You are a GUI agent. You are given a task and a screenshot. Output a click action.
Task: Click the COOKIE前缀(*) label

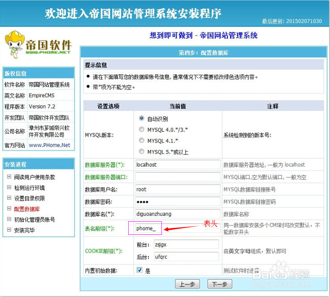click(x=104, y=251)
